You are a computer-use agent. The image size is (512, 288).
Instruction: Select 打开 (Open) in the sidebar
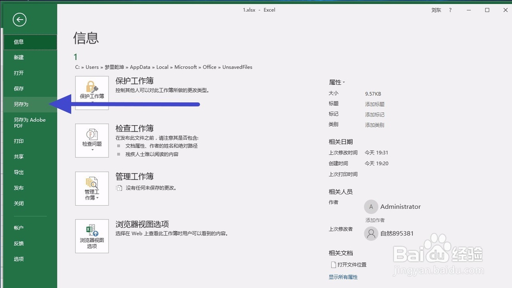click(30, 73)
